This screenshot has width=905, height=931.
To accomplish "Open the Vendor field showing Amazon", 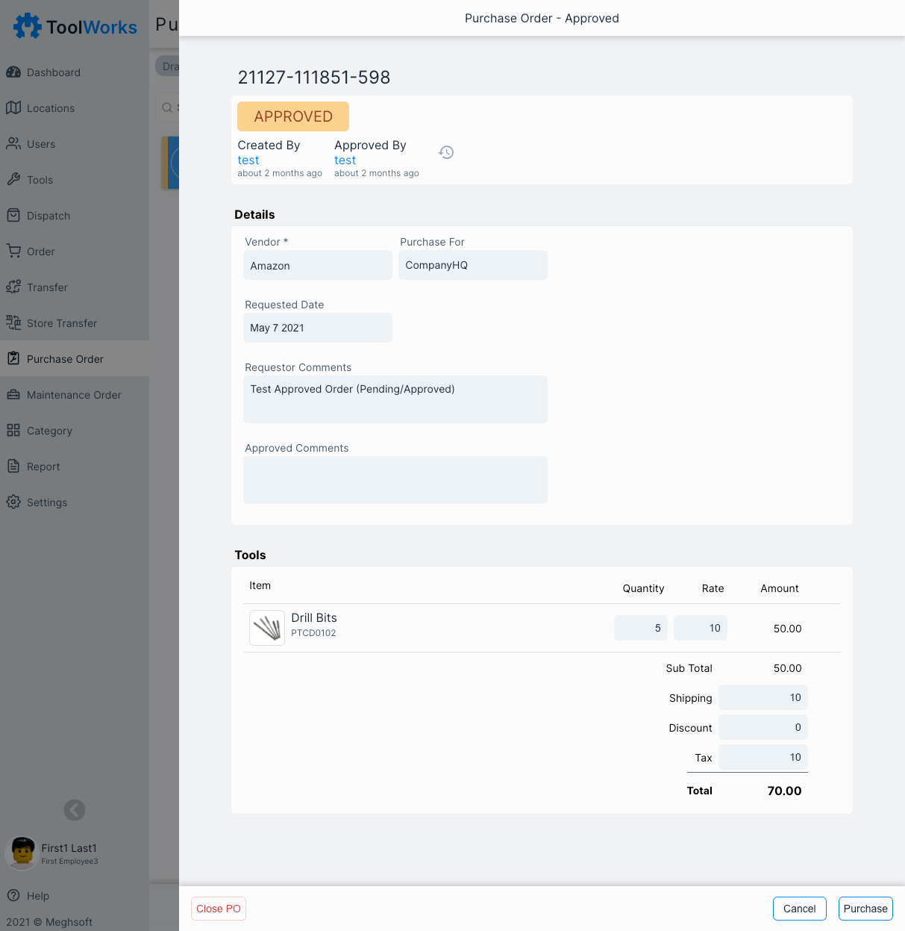I will click(317, 266).
